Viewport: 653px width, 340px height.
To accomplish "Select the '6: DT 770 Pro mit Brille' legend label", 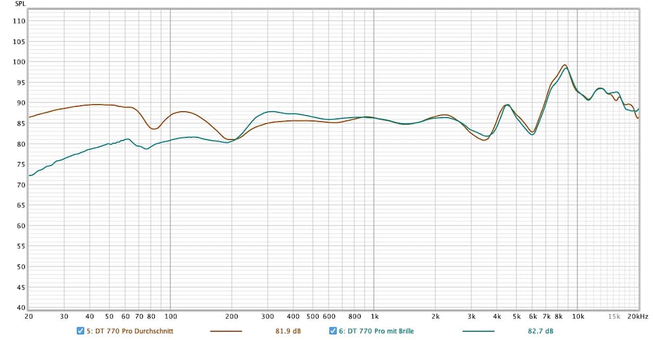I will tap(377, 331).
